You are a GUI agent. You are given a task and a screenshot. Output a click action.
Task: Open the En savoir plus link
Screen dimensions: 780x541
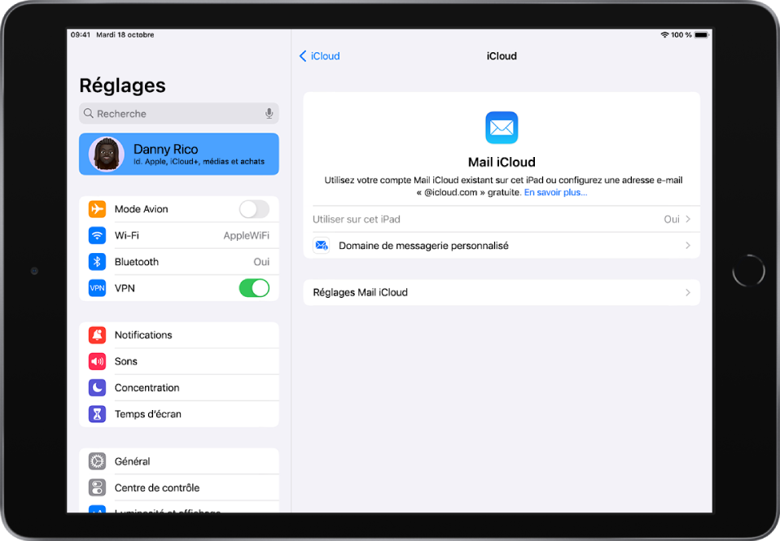[555, 193]
